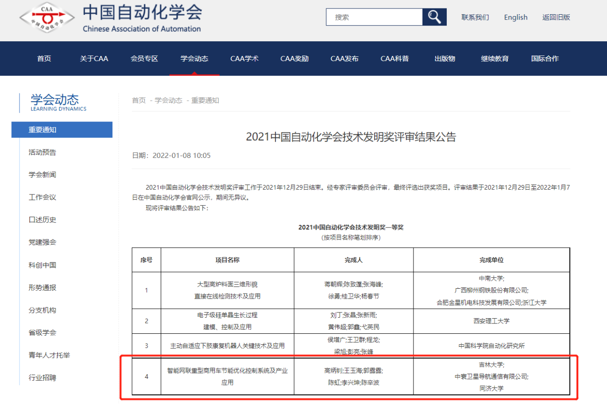The image size is (607, 404).
Task: Open the 继续教育 navigation item
Action: point(495,59)
